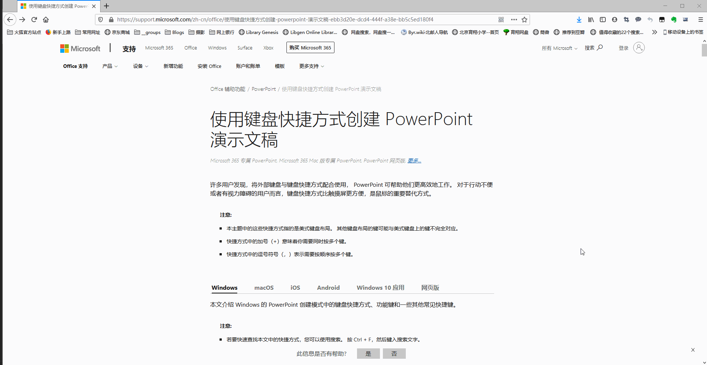Screen dimensions: 707x365
Task: Open the 常用网址 bookmark folder
Action: click(88, 32)
